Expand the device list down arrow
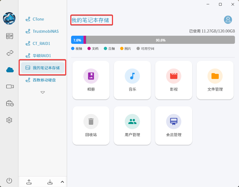 (43, 92)
